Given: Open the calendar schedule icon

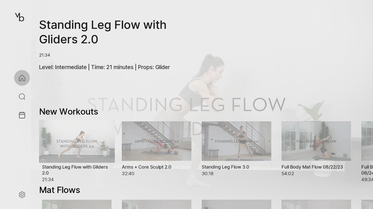Looking at the screenshot, I should point(22,115).
